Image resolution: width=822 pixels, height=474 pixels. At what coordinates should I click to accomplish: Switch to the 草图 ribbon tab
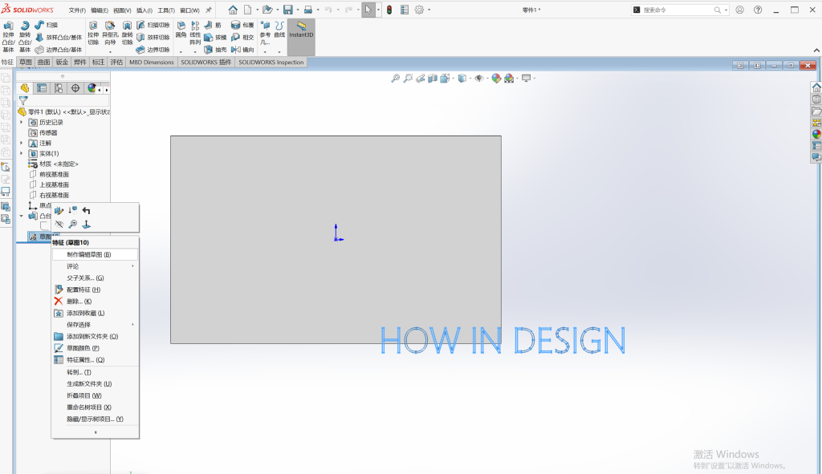[x=26, y=62]
